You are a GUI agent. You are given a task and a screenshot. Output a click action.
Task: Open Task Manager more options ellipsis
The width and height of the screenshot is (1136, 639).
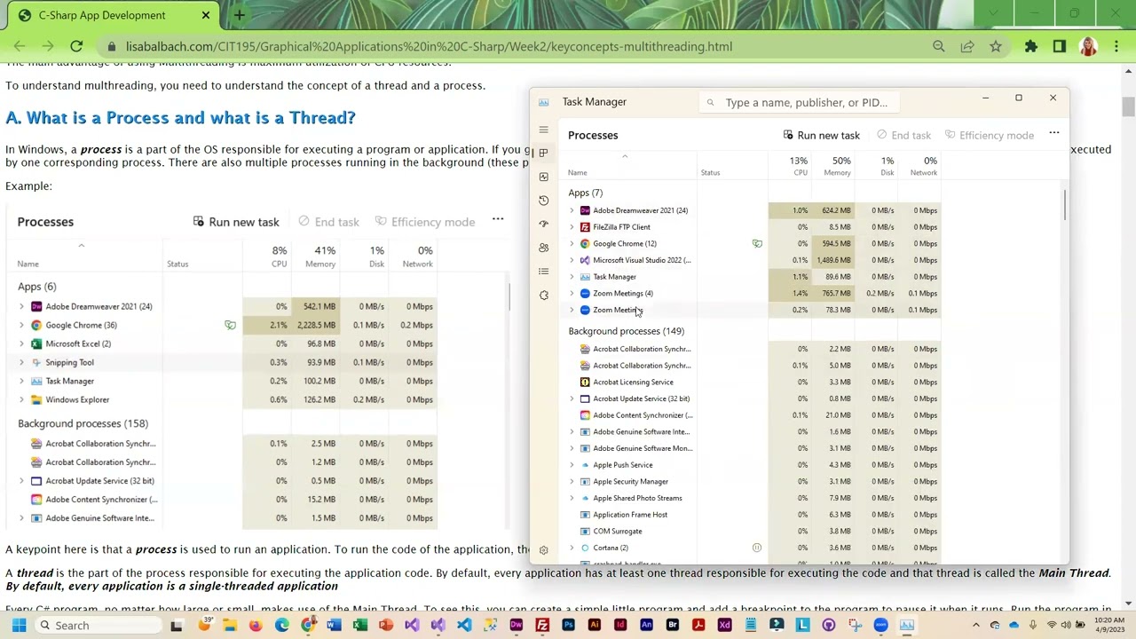(1054, 134)
